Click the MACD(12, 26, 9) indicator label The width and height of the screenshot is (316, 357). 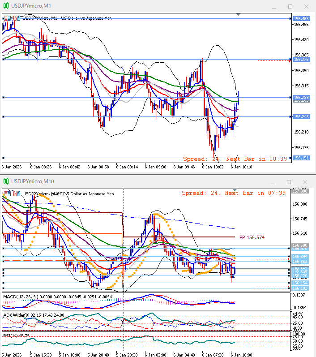click(x=21, y=297)
